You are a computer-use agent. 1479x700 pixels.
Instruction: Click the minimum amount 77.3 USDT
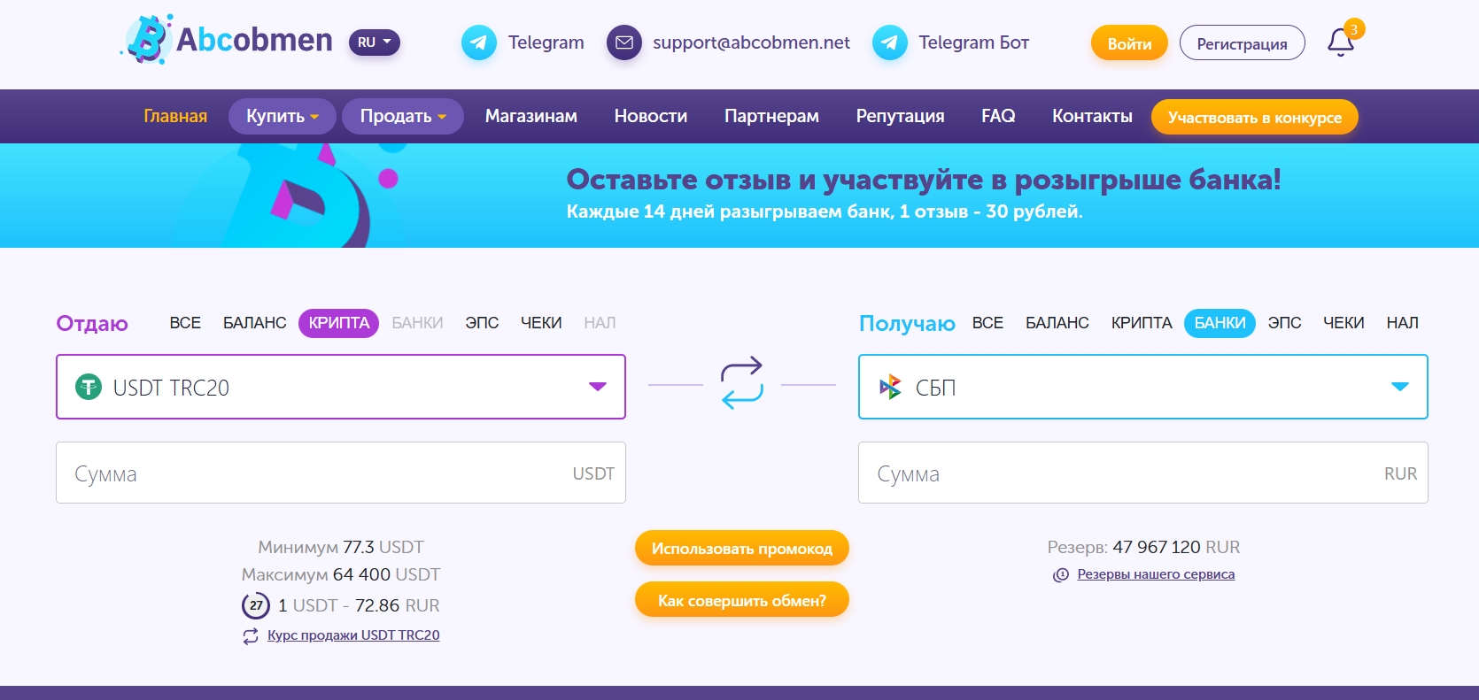[383, 547]
